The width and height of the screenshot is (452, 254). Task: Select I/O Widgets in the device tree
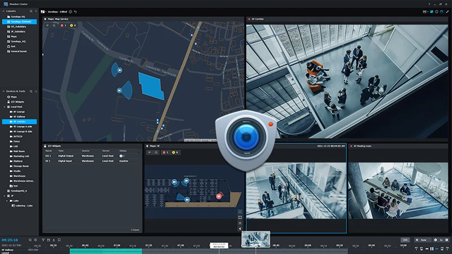16,102
